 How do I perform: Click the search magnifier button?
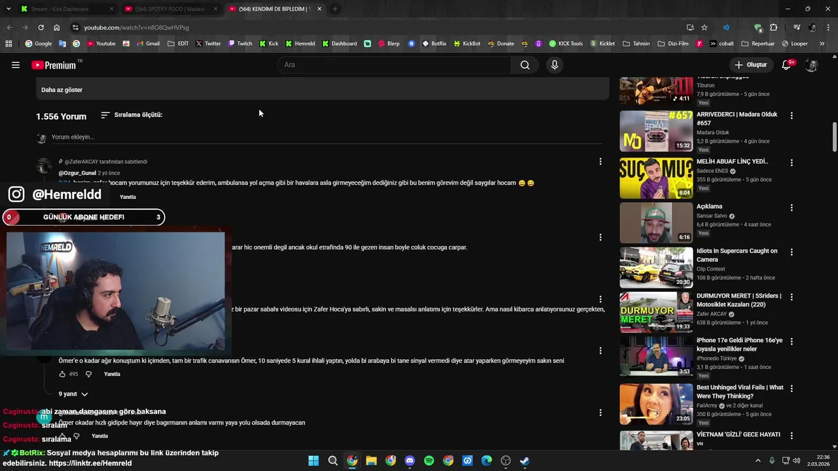pos(524,65)
